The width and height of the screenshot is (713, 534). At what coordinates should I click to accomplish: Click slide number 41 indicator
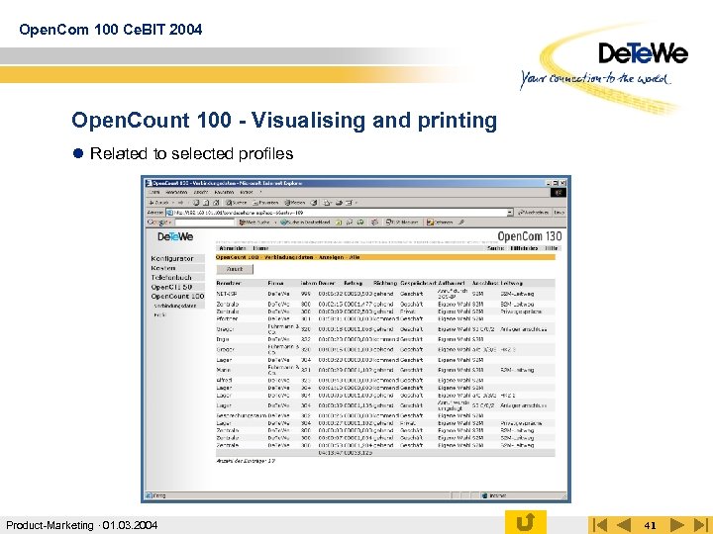650,526
